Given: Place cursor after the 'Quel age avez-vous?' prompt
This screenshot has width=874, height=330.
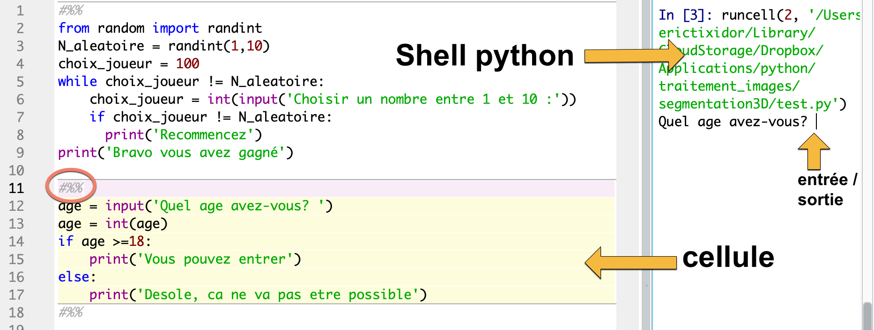Looking at the screenshot, I should coord(816,122).
